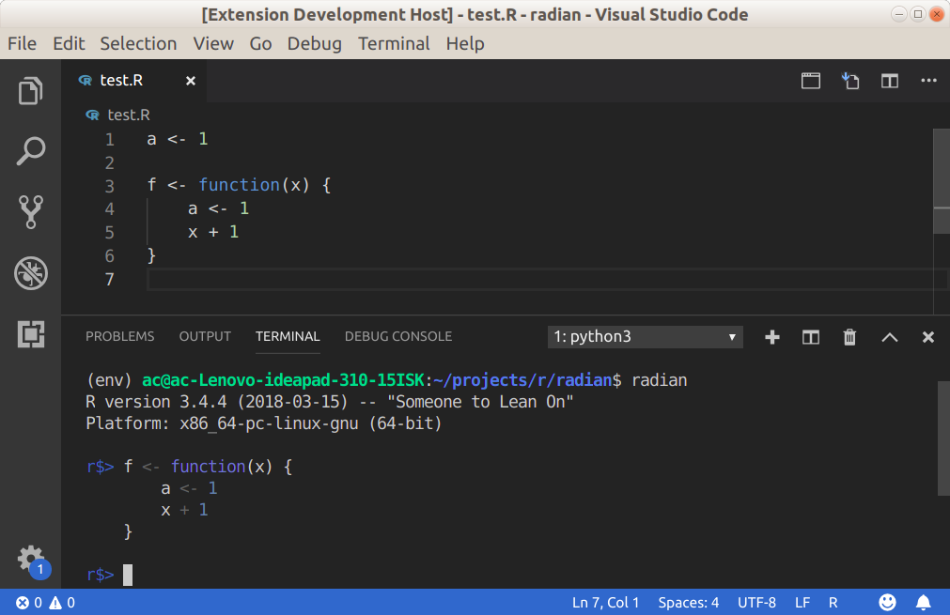The width and height of the screenshot is (950, 615).
Task: Switch to the OUTPUT panel tab
Action: click(205, 336)
